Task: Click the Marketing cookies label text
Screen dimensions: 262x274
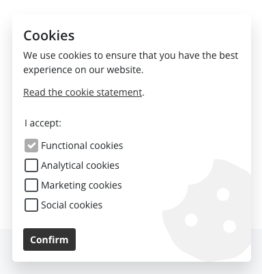Action: (x=81, y=185)
